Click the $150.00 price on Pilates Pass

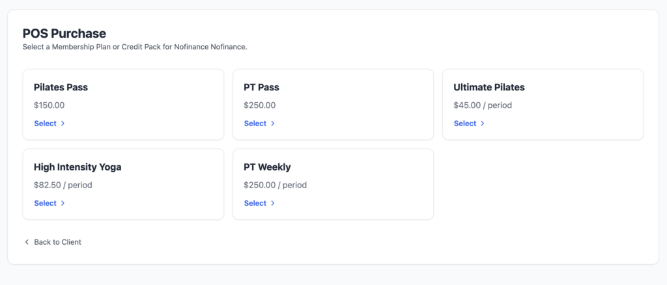tap(49, 105)
